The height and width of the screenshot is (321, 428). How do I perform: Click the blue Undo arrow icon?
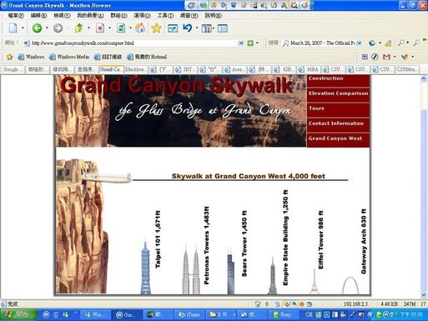(188, 28)
